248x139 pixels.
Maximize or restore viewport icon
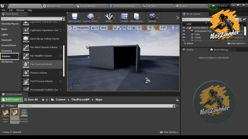177,28
